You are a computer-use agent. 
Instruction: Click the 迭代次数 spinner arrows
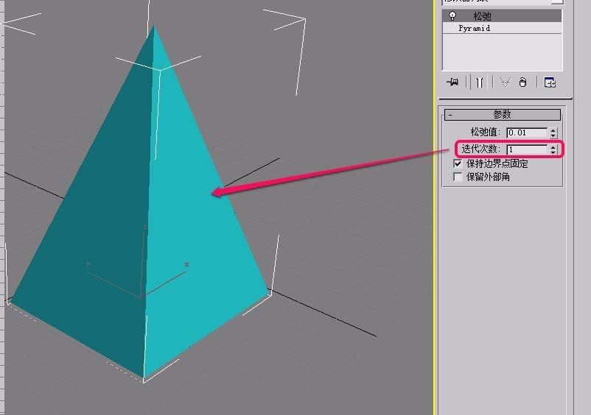click(x=553, y=149)
